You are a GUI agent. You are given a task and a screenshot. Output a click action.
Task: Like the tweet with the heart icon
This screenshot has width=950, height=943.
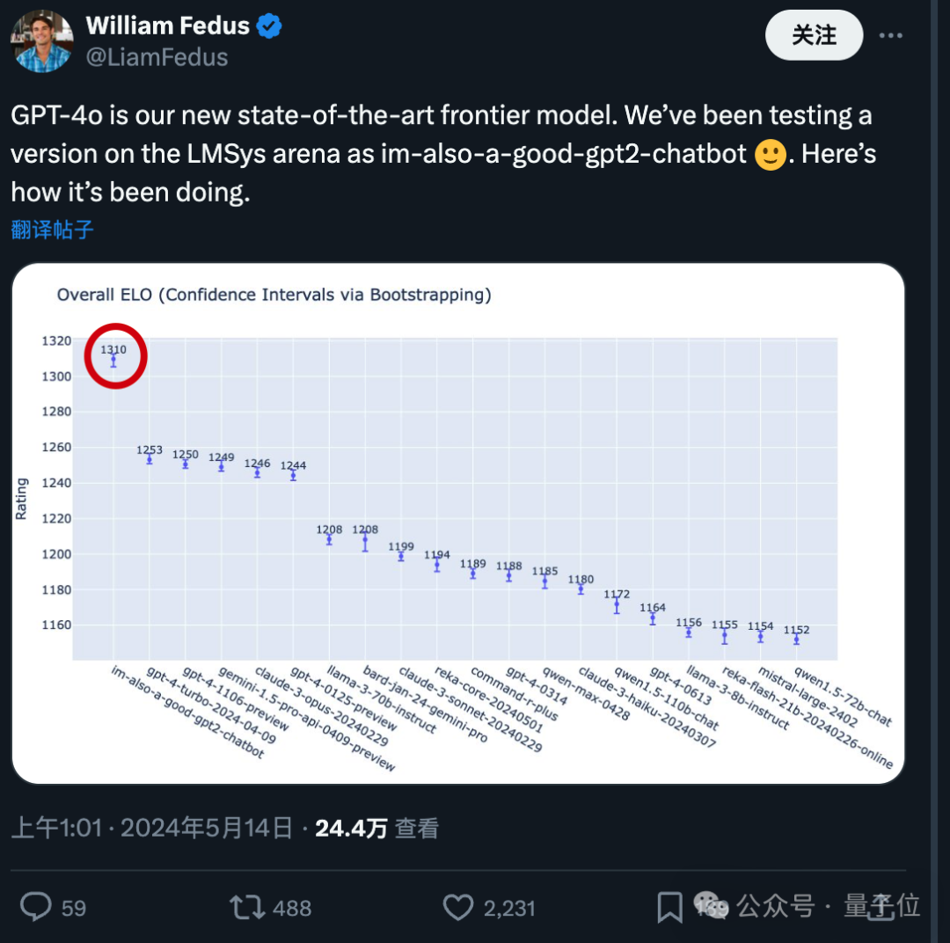coord(457,906)
